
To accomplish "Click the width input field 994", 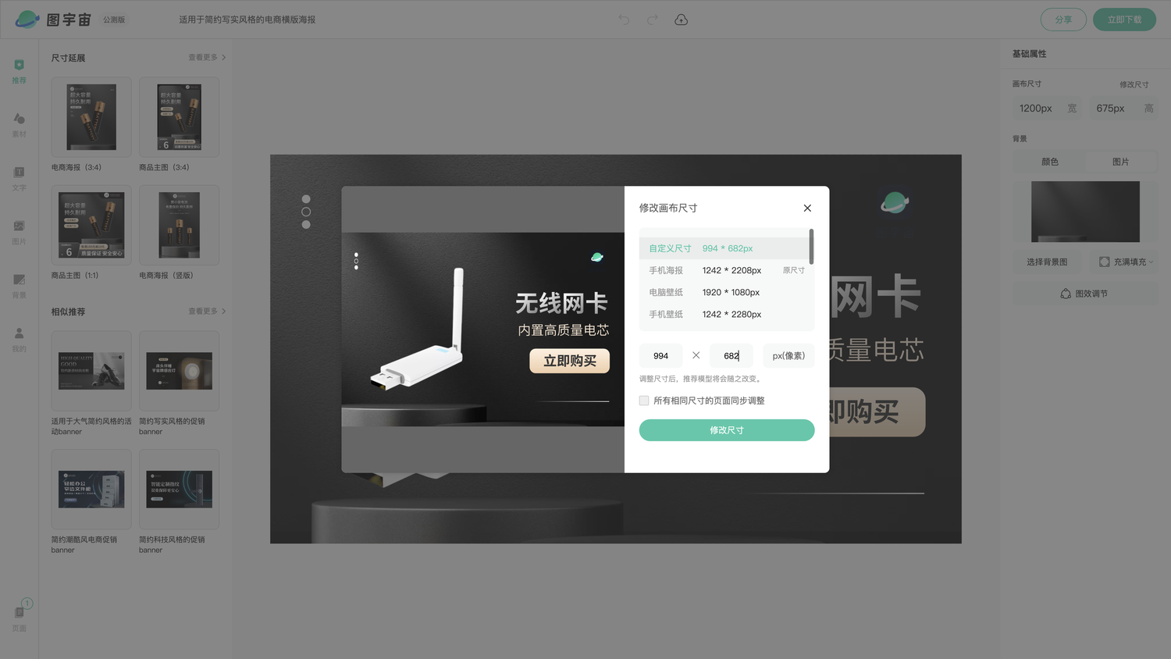I will (x=661, y=355).
